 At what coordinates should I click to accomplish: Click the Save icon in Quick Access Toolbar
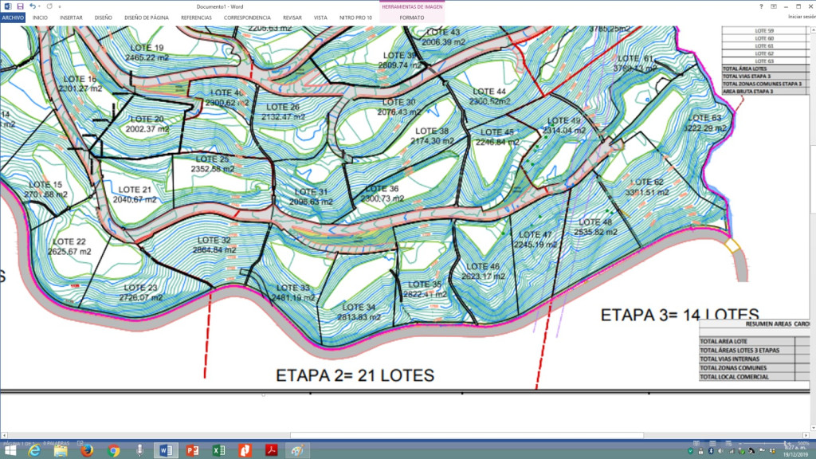coord(20,6)
